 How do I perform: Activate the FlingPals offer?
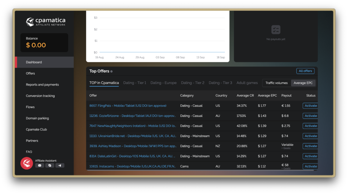310,106
